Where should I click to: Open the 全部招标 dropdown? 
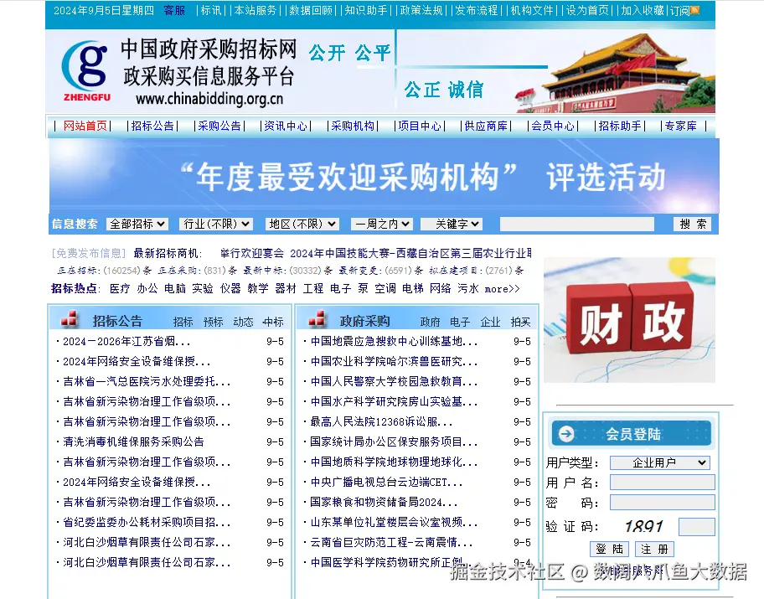(x=137, y=224)
